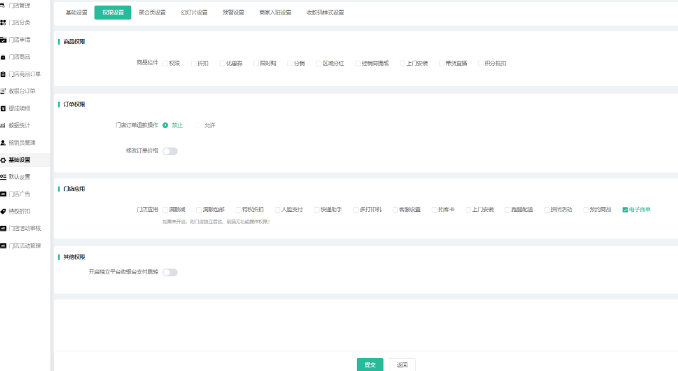Turn on 开启独立平台收银台支付跳转 switch

pos(170,272)
